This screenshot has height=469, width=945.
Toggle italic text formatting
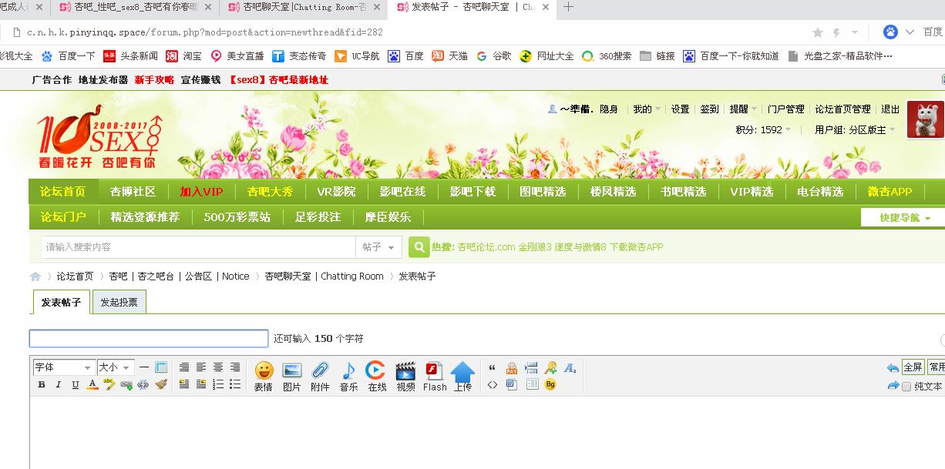coord(58,384)
